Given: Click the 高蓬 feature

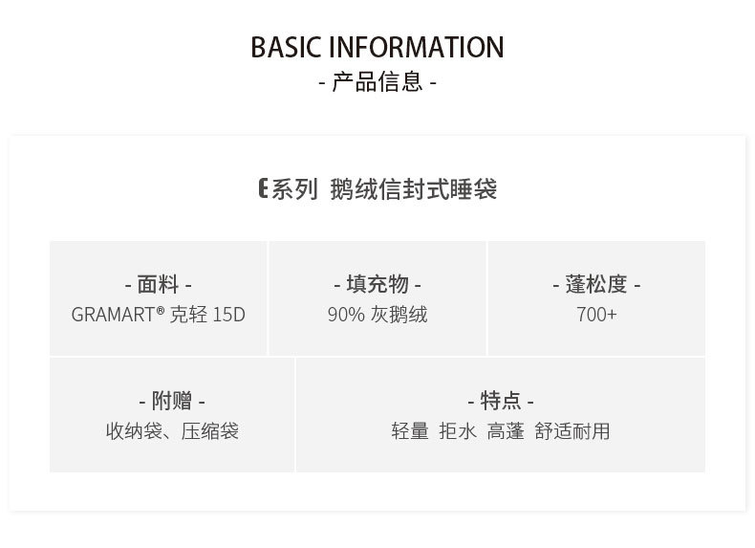Looking at the screenshot, I should 506,431.
